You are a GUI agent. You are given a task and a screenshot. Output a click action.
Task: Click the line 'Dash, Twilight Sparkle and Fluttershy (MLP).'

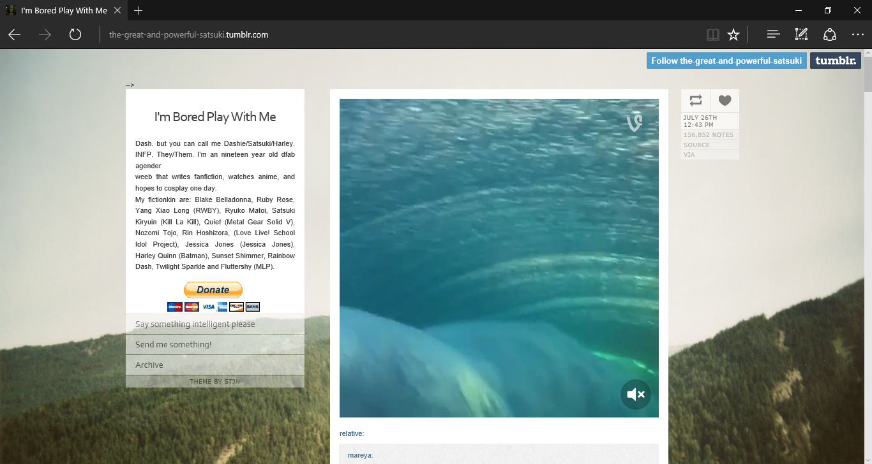click(205, 266)
